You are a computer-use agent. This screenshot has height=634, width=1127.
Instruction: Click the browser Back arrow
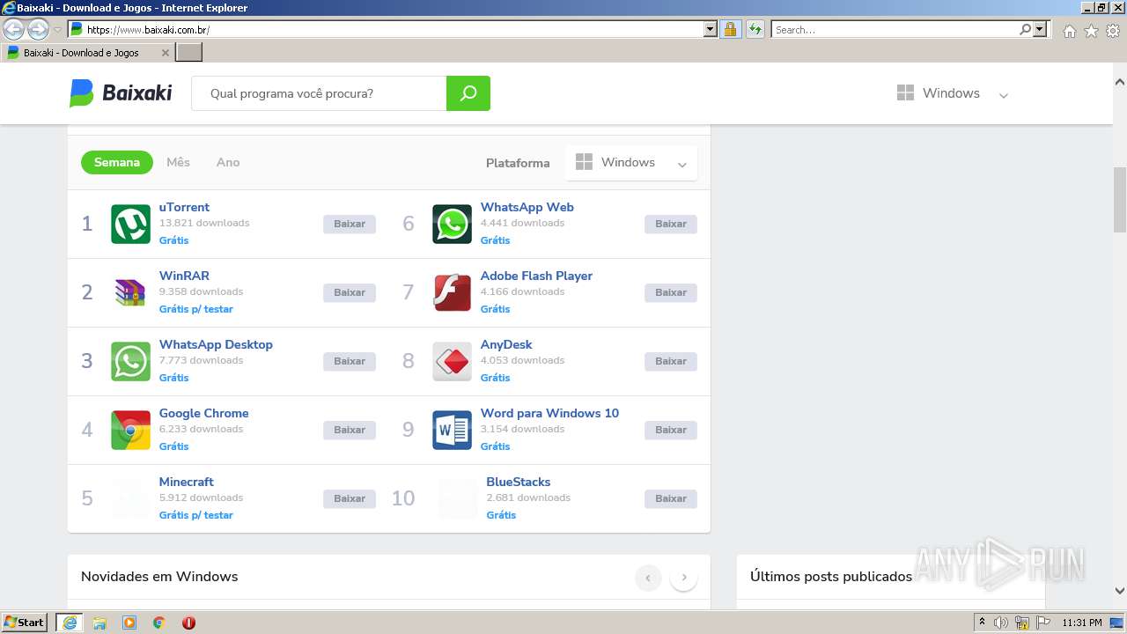[x=14, y=29]
